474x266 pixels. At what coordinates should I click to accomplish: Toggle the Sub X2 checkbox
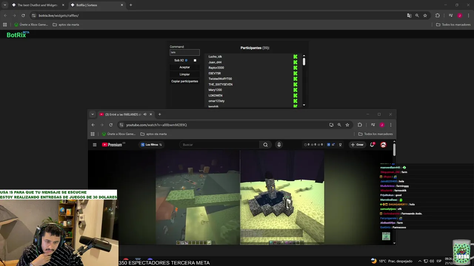195,60
